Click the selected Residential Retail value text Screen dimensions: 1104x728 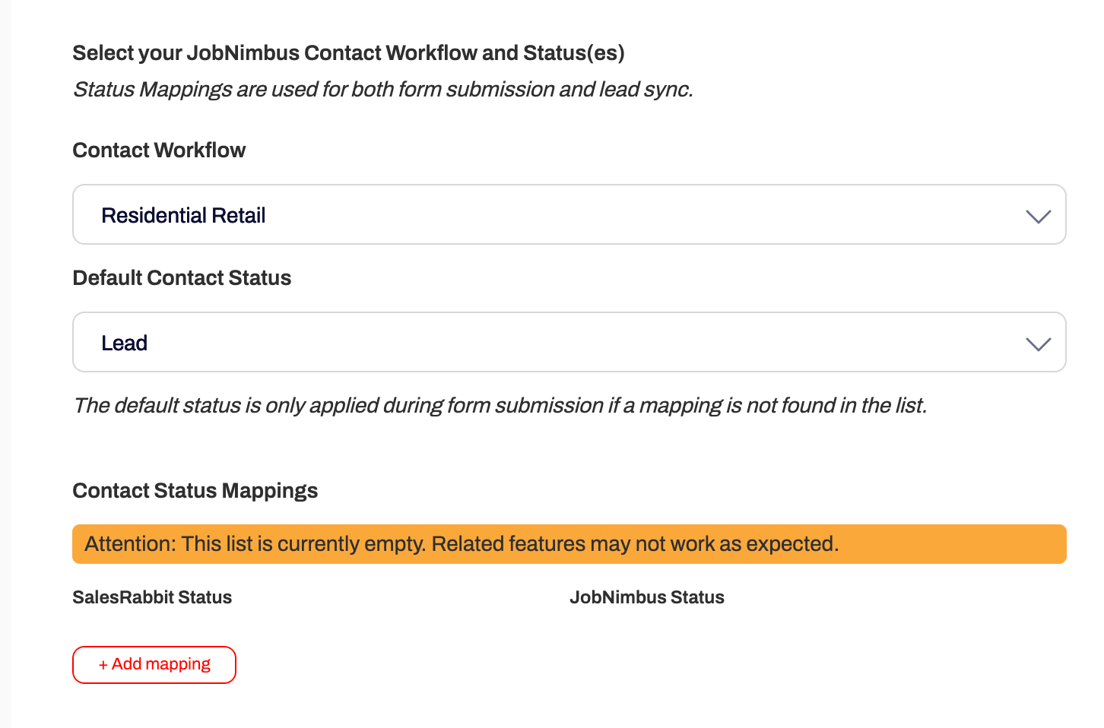click(x=183, y=216)
